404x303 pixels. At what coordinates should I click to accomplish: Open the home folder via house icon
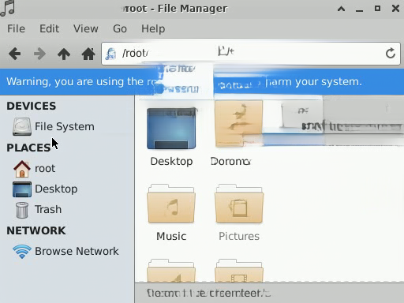click(x=88, y=54)
